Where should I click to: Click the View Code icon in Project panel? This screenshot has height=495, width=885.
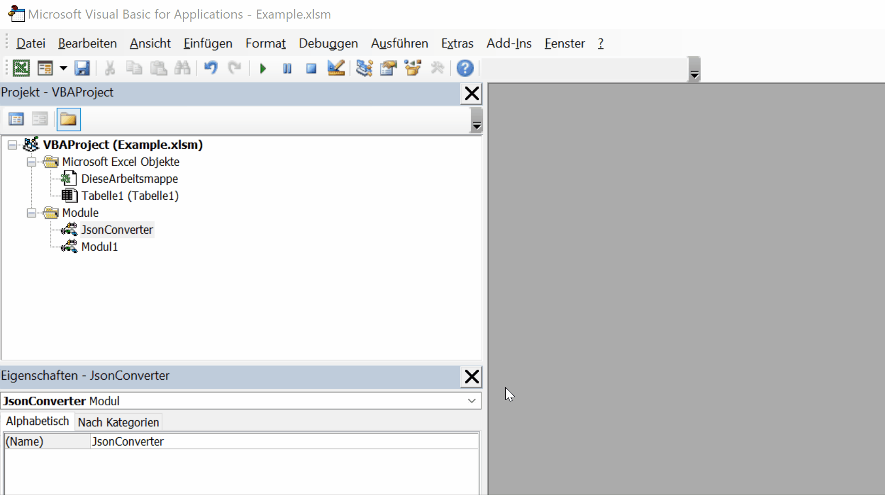coord(16,119)
